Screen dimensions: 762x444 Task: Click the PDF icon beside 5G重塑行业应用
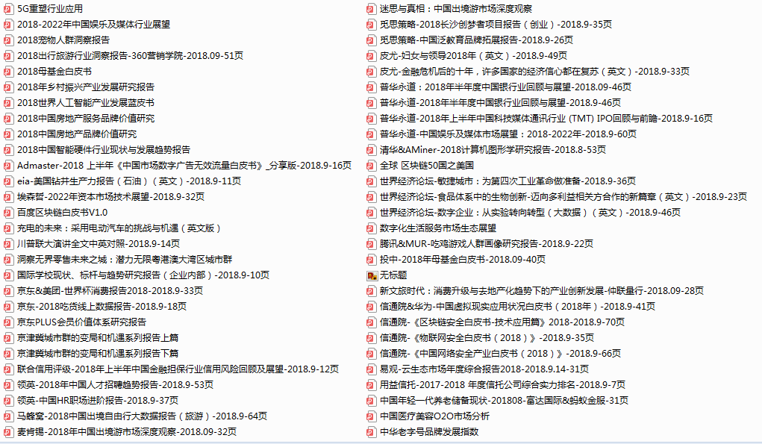[x=8, y=9]
